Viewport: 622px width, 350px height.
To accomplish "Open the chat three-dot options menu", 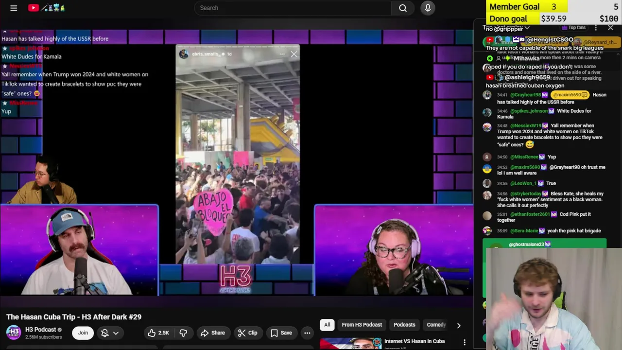I will (x=596, y=28).
